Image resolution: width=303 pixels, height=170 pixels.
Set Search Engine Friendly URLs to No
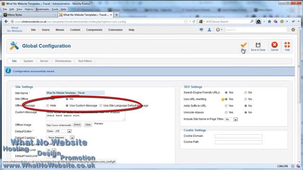click(x=246, y=93)
